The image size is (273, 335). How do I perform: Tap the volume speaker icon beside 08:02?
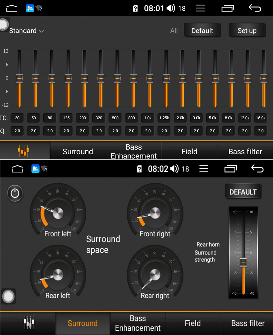[174, 169]
